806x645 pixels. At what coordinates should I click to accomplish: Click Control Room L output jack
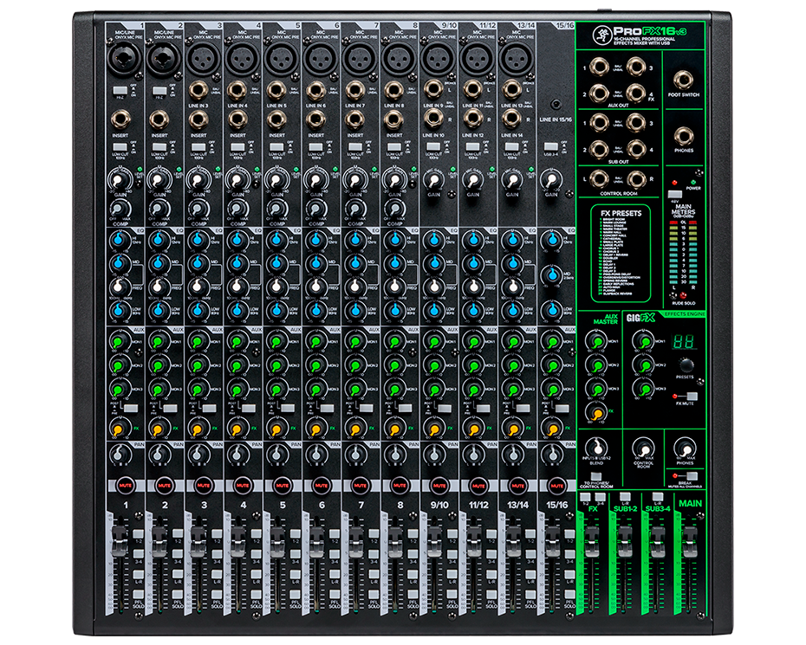(x=600, y=178)
